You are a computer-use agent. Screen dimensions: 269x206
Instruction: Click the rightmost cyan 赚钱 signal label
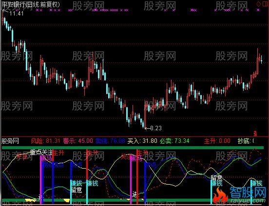pos(257,184)
